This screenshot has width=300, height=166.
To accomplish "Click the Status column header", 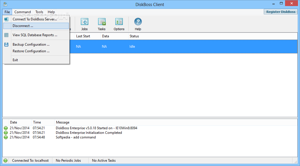I will [134, 36].
